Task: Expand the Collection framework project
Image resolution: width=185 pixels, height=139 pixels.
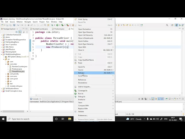Action: [x=1, y=35]
